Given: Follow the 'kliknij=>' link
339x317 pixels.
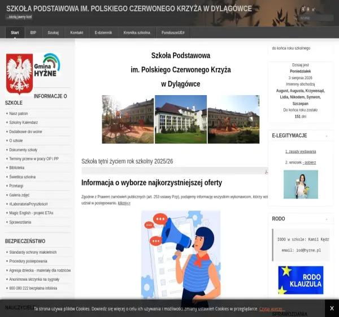Looking at the screenshot, I should click(x=124, y=203).
